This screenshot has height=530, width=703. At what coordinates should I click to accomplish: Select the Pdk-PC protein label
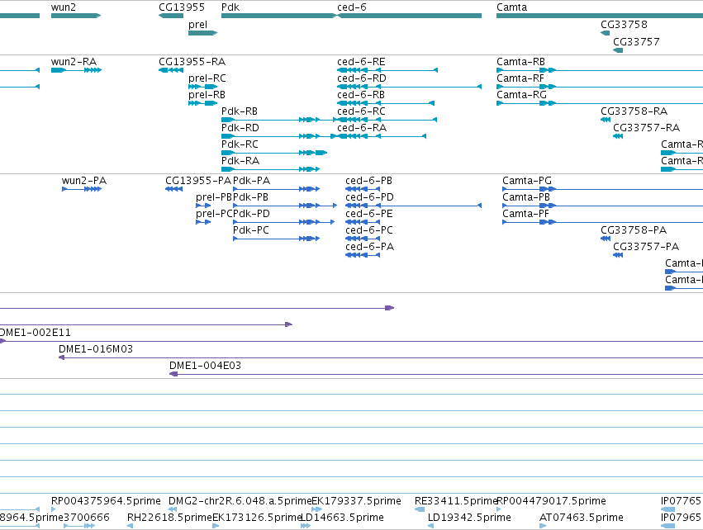point(251,230)
